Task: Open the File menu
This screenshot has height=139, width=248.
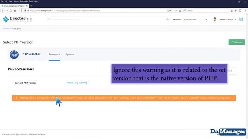Action: [x=2, y=1]
